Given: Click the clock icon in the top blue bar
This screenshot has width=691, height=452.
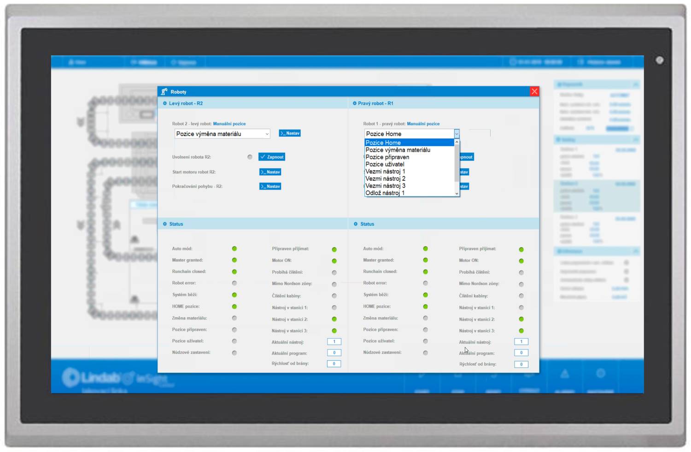Looking at the screenshot, I should 513,62.
